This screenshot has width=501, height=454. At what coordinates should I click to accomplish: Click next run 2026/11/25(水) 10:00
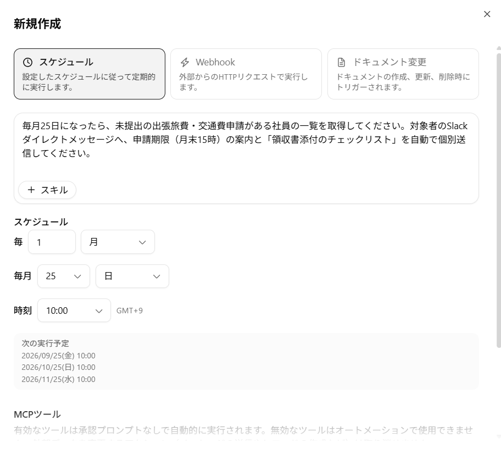58,379
